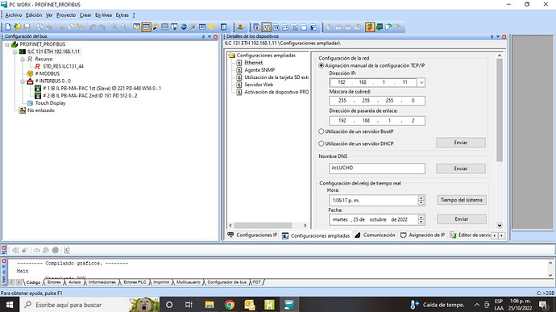Switch to the Asignación de IP tab

(x=422, y=235)
